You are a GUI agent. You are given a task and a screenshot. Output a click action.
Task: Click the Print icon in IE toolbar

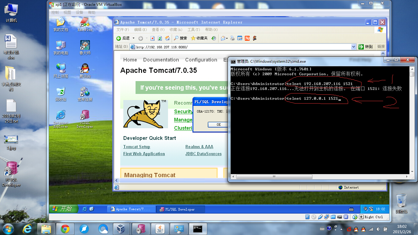click(233, 38)
